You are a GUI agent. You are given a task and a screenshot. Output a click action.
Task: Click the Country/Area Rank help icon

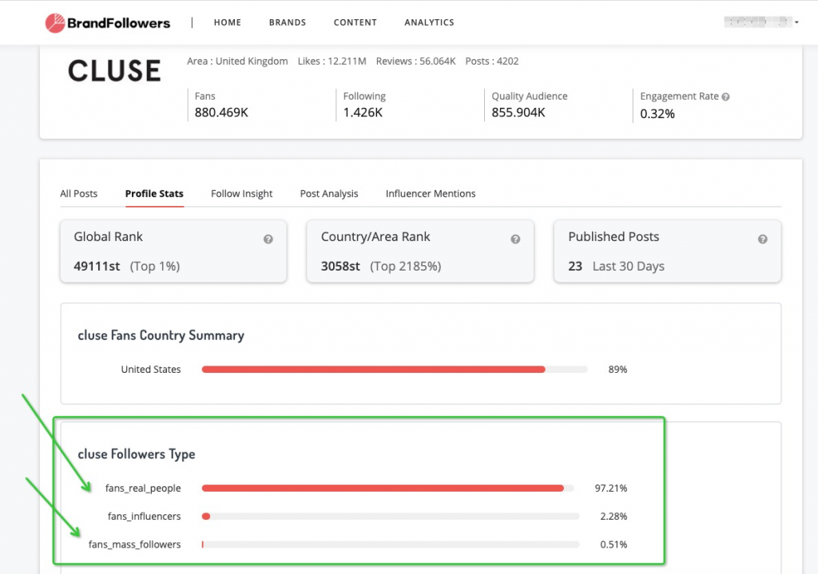click(515, 239)
